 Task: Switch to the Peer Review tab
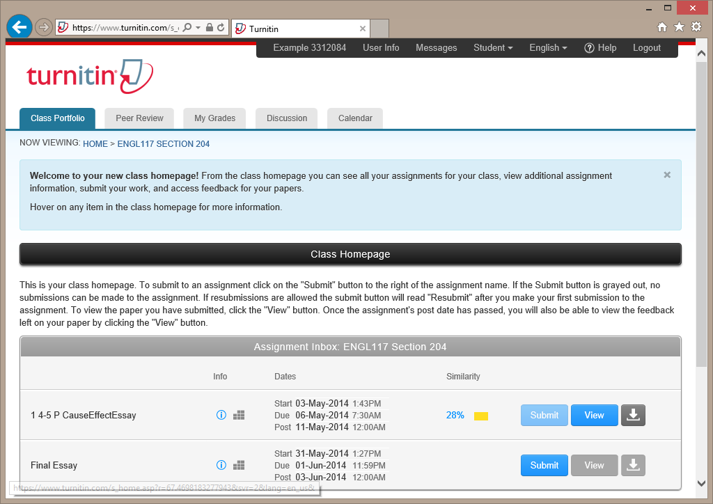point(139,118)
